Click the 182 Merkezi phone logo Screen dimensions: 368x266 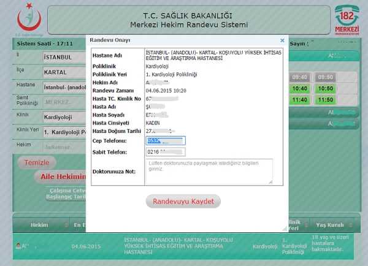[347, 20]
